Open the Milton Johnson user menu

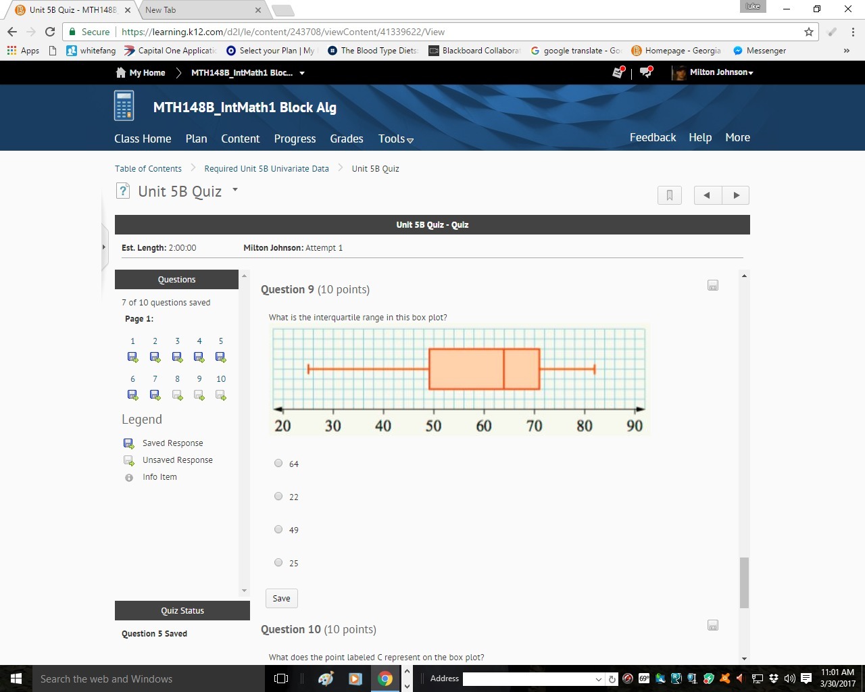pos(721,72)
